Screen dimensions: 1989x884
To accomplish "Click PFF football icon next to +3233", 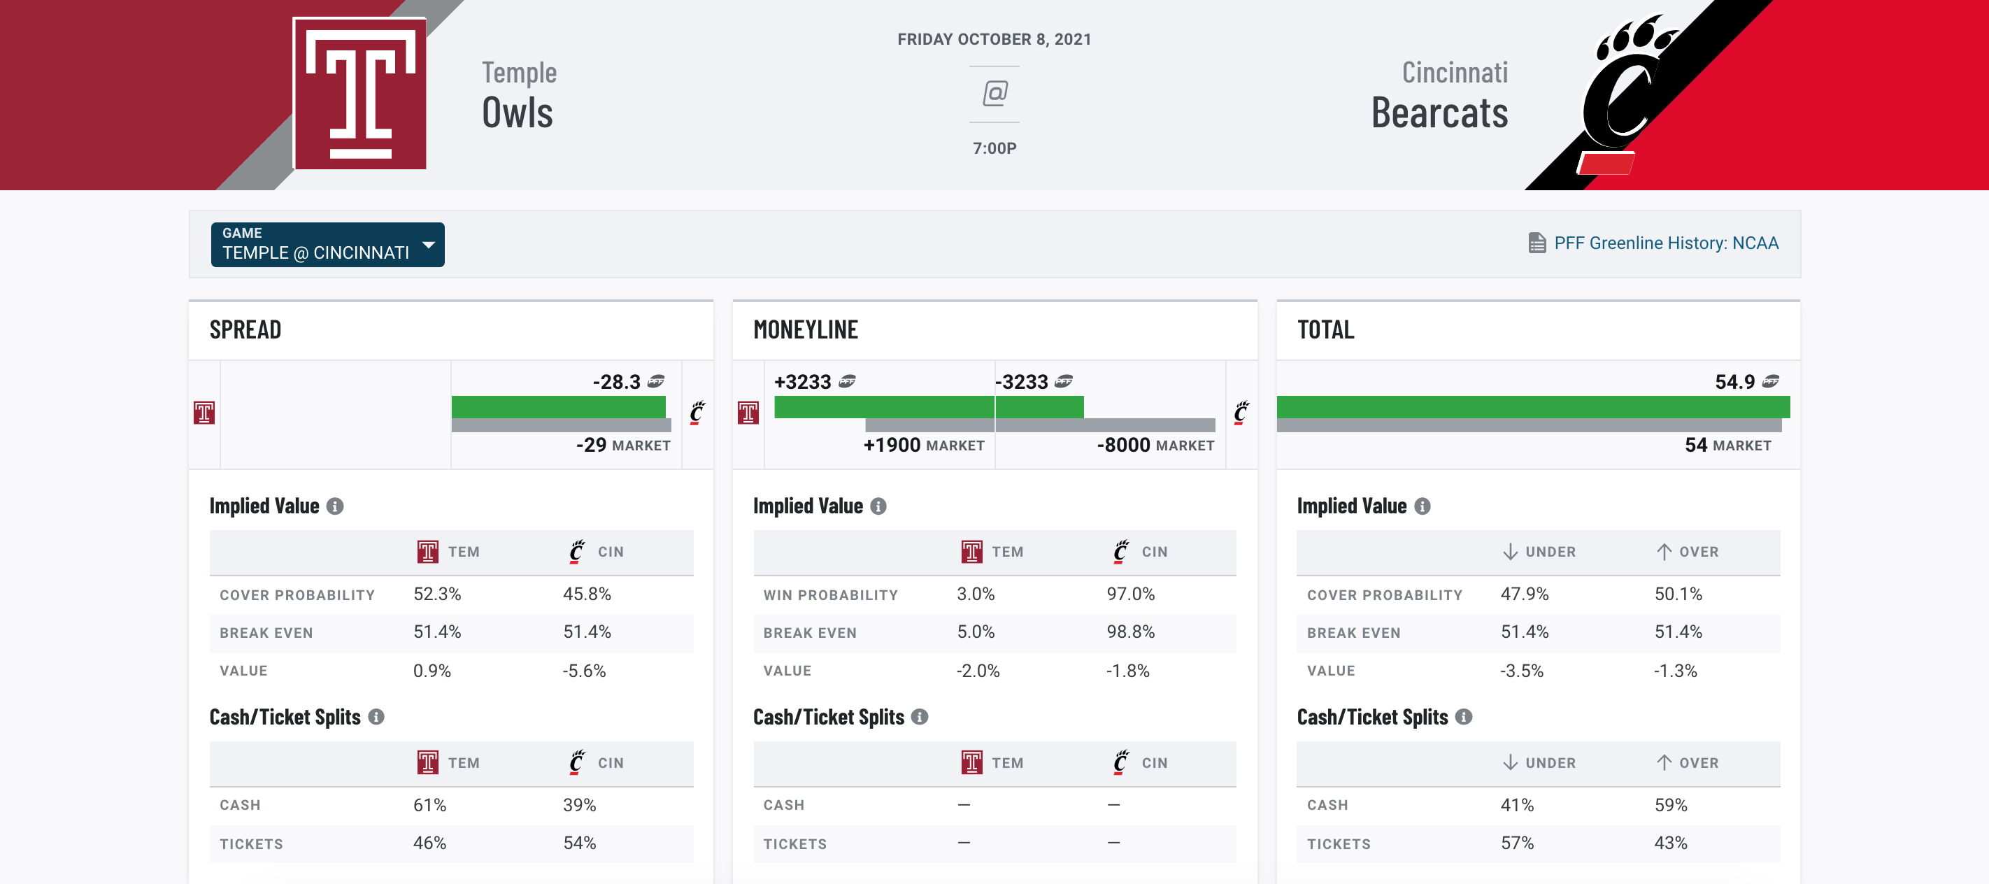I will click(x=847, y=381).
